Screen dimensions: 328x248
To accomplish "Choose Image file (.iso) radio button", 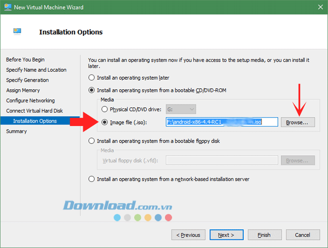I will pos(104,122).
